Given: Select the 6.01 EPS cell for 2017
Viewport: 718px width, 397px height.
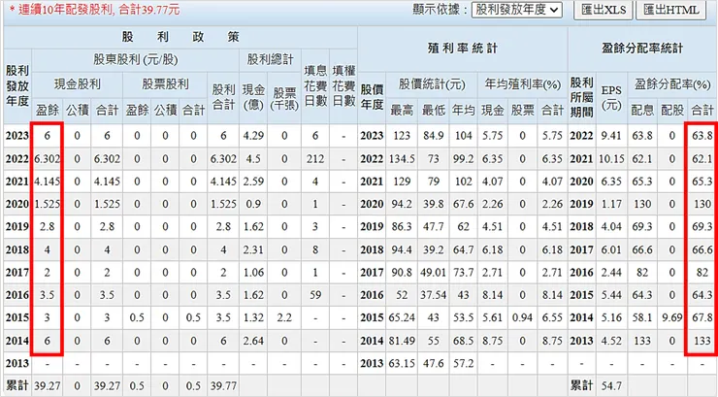Looking at the screenshot, I should (x=611, y=249).
